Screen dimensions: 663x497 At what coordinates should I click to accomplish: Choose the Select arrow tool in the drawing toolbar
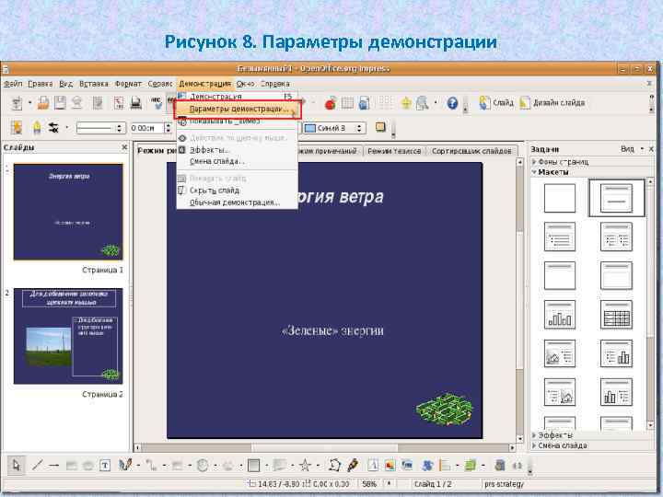[17, 466]
